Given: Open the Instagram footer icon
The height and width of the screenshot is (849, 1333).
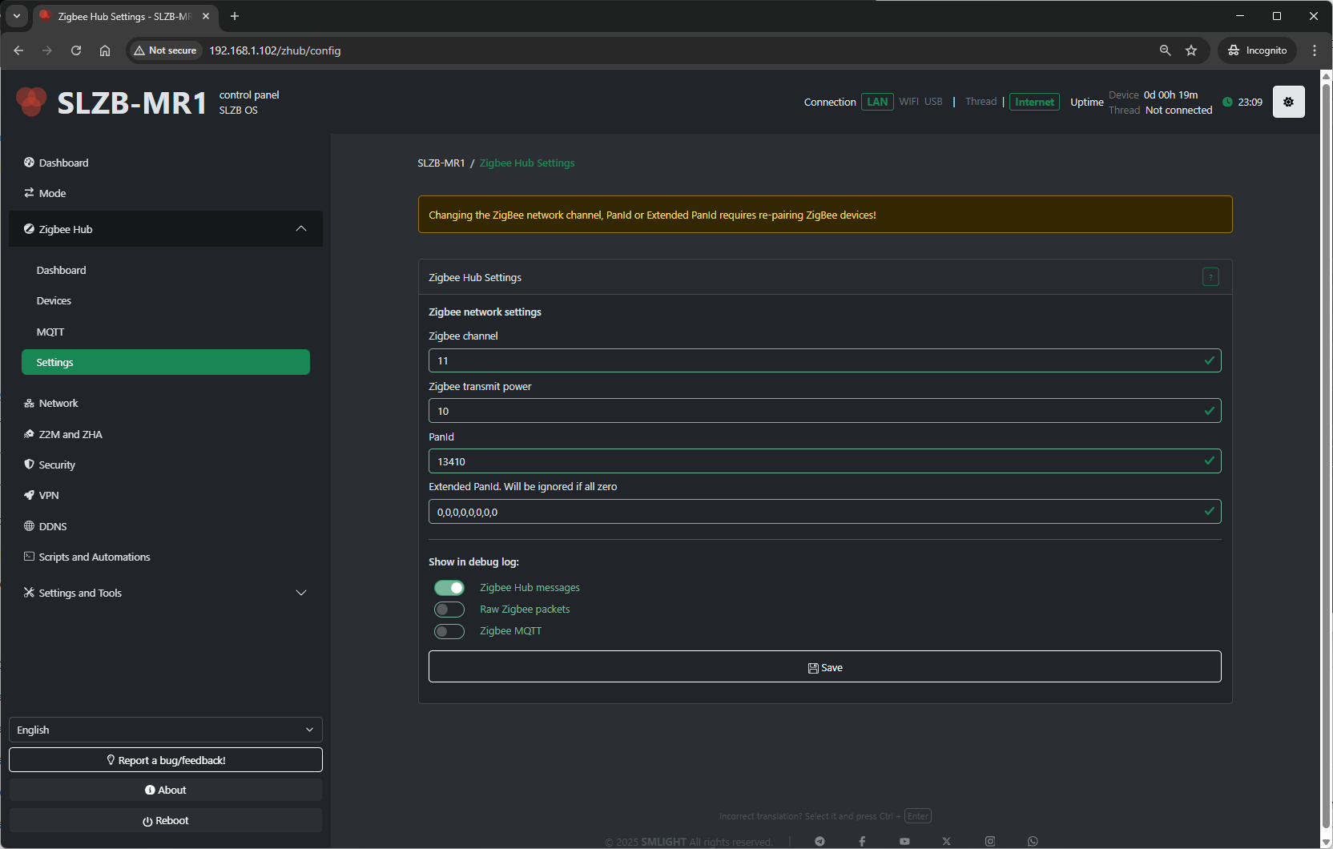Looking at the screenshot, I should [990, 841].
